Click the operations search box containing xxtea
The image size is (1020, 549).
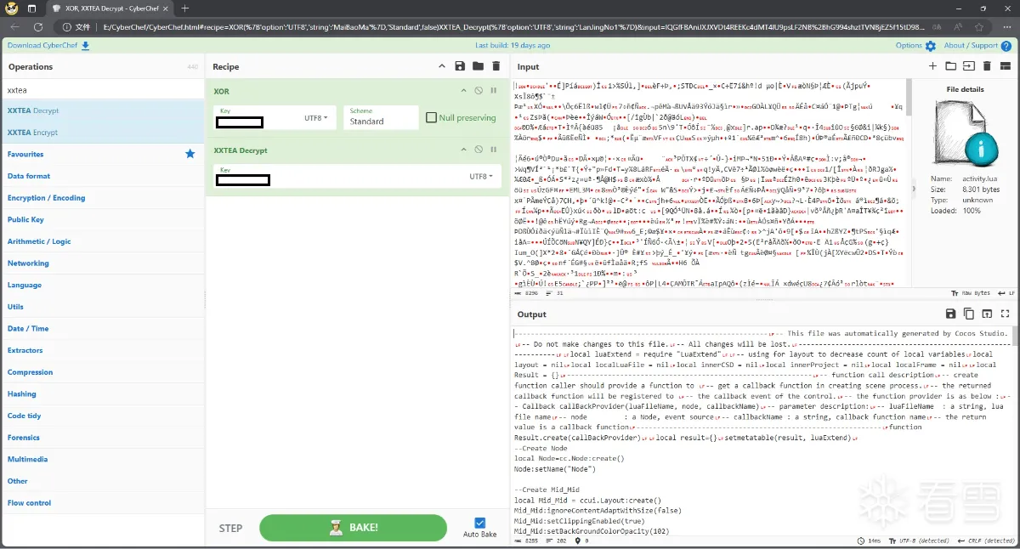(x=102, y=89)
